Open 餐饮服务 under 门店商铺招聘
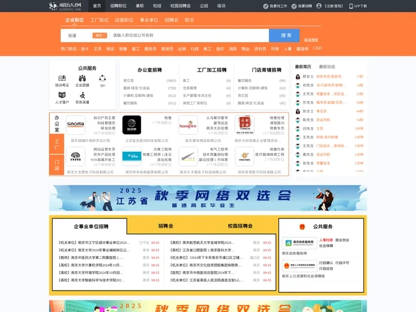Screen dimensions: 416x312 (x=244, y=80)
